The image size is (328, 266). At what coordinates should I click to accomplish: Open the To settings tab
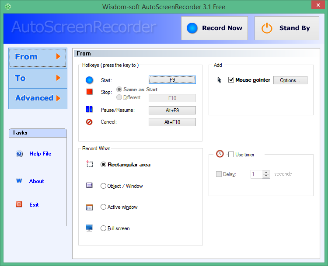38,78
